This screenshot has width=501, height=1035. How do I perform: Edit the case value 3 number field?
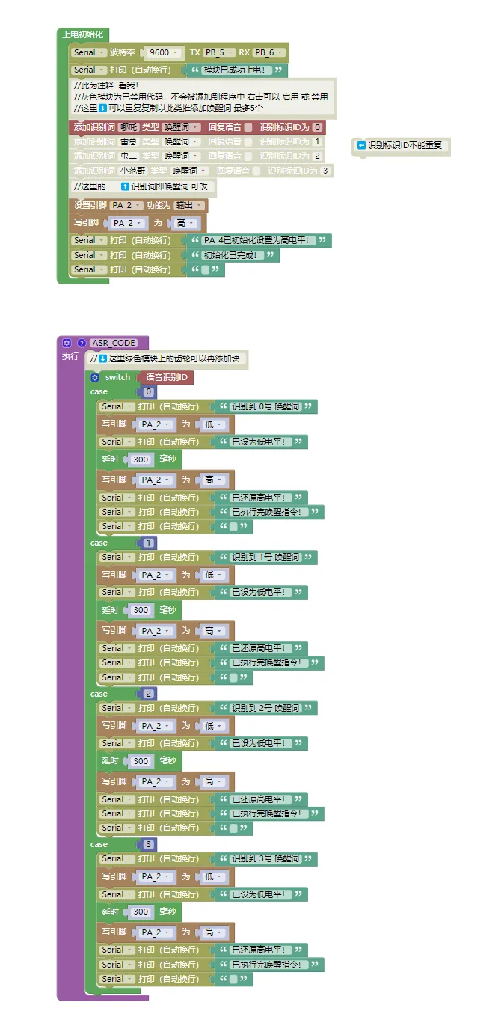[149, 844]
